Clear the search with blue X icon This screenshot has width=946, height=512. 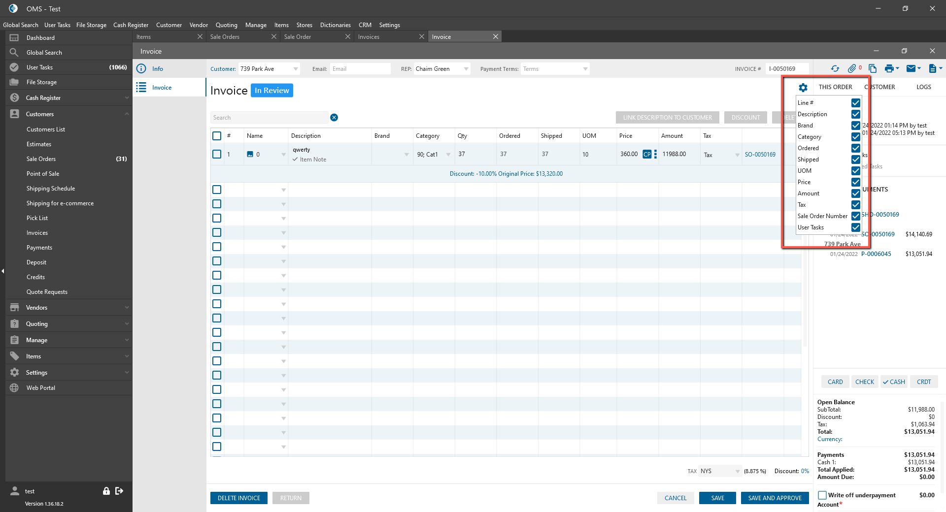(x=334, y=118)
